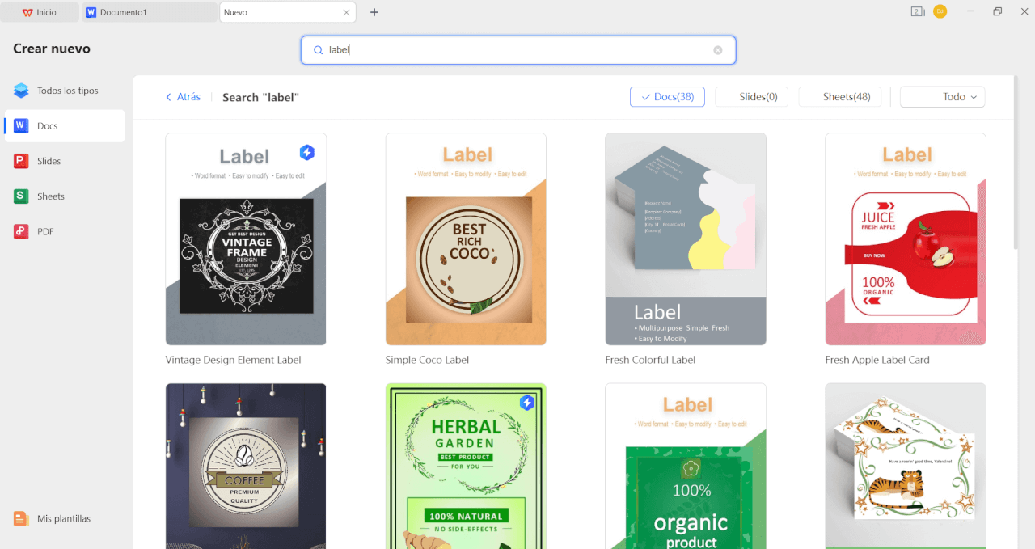This screenshot has width=1035, height=549.
Task: Click the magnifier icon in search box
Action: [x=319, y=50]
